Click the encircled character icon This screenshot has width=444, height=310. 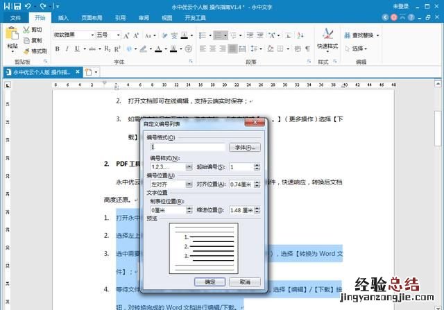tap(189, 49)
